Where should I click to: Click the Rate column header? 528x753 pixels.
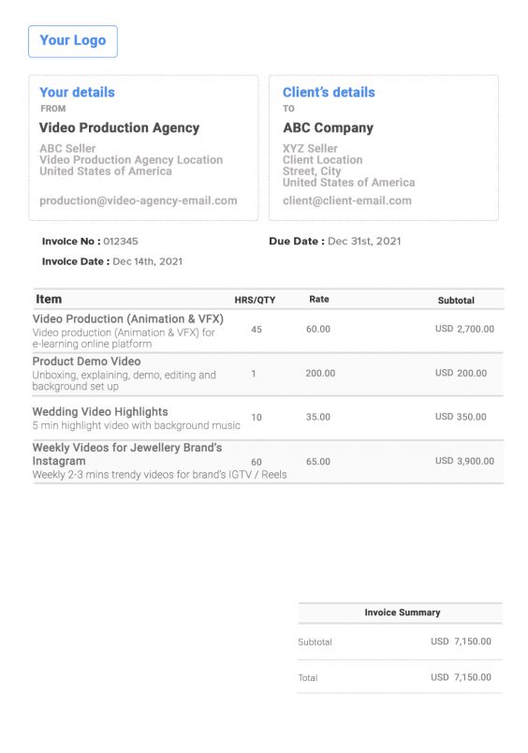pos(319,299)
